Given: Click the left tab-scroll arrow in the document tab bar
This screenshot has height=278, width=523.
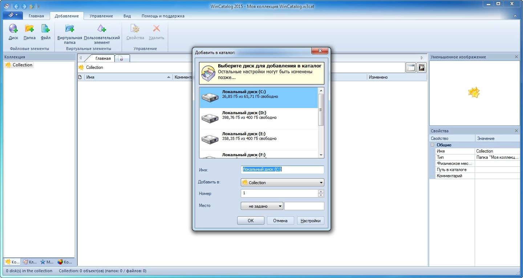Looking at the screenshot, I should pos(81,58).
